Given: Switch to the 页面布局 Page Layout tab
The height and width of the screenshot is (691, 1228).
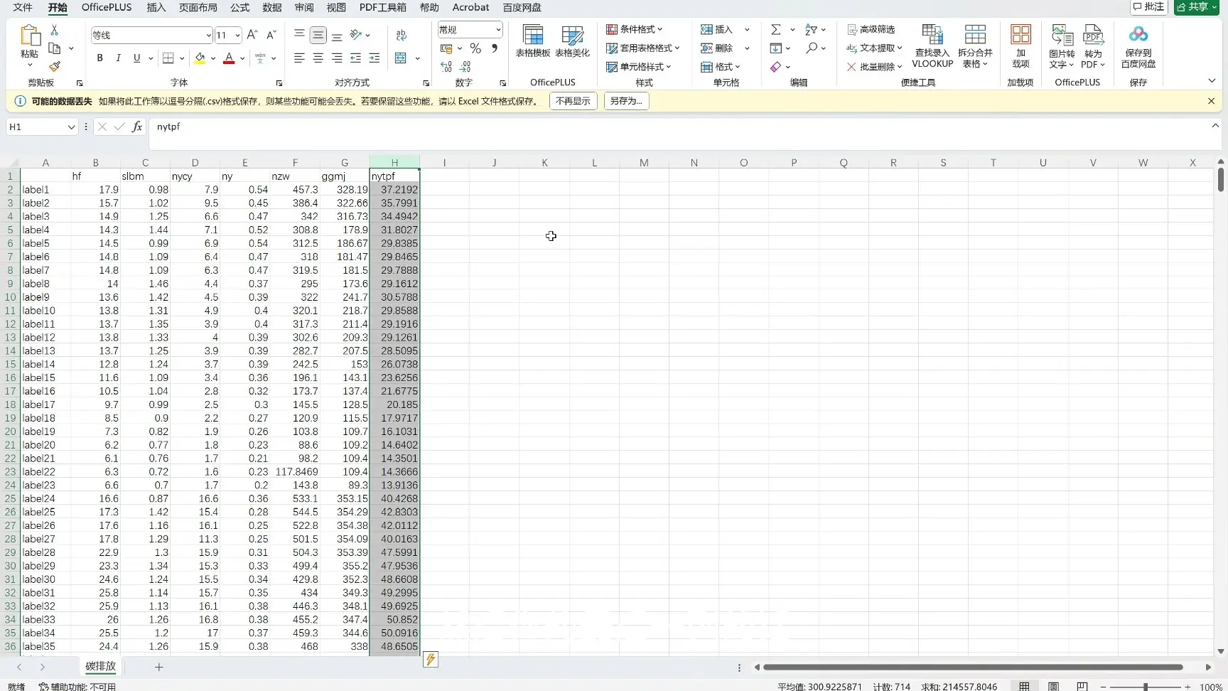Looking at the screenshot, I should coord(198,7).
